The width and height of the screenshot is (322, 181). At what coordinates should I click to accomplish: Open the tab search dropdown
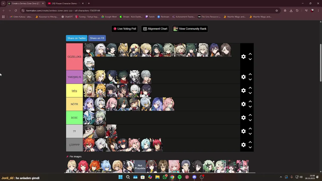click(x=3, y=4)
